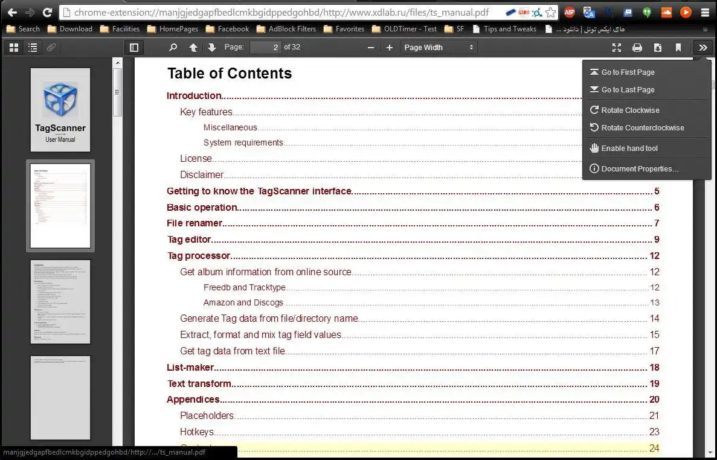
Task: Choose Rotate Counterclockwise
Action: point(646,128)
